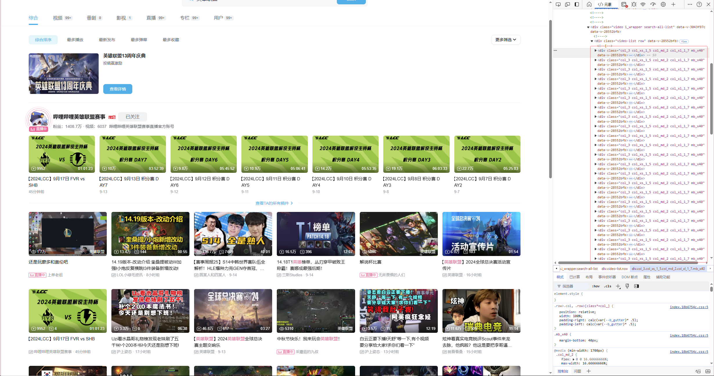Image resolution: width=714 pixels, height=376 pixels.
Task: Open the 14.19版本-改动介绍 video thumbnail
Action: pos(150,234)
